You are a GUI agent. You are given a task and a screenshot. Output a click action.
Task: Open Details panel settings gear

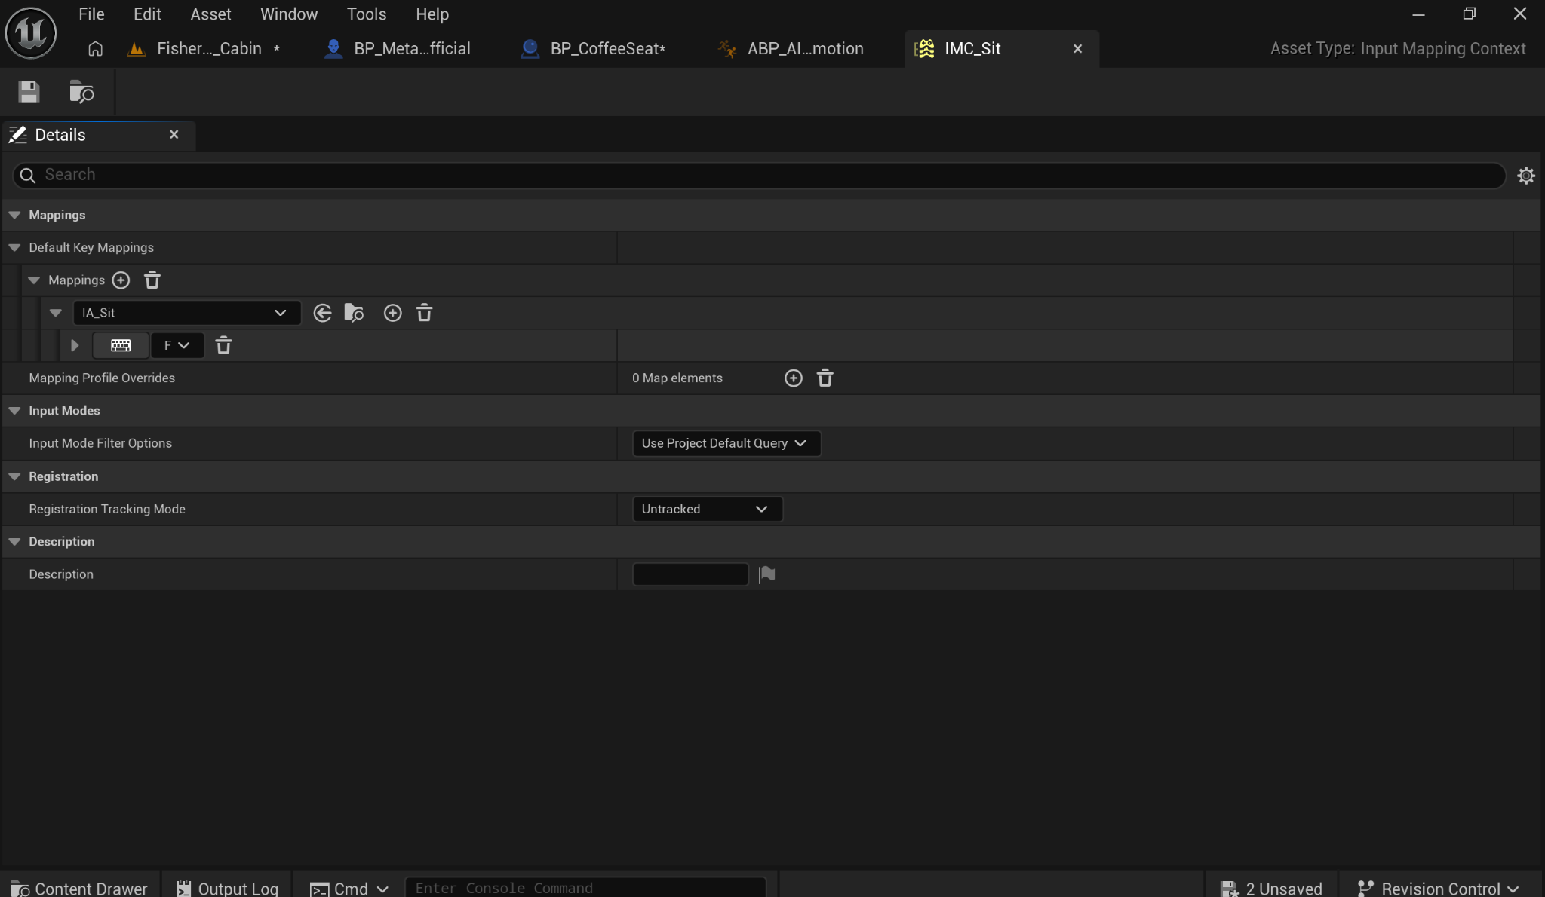click(1526, 176)
